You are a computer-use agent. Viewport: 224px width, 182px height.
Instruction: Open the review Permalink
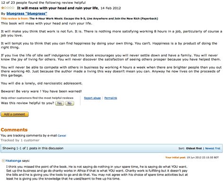pos(111,98)
